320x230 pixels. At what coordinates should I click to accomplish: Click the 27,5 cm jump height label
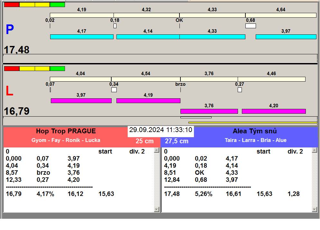pos(177,141)
